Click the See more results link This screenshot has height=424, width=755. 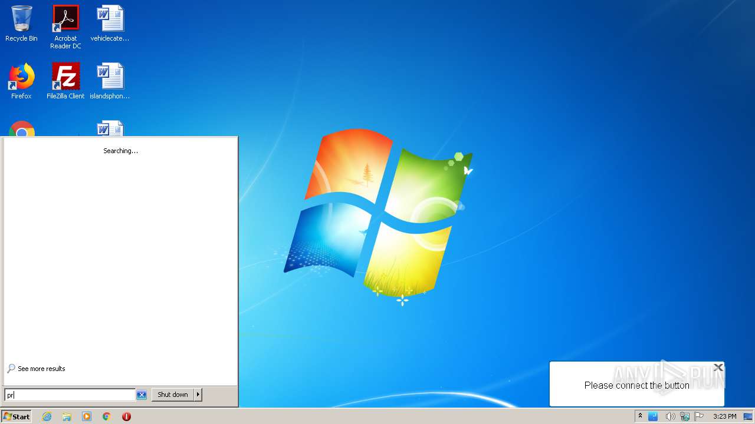(36, 369)
